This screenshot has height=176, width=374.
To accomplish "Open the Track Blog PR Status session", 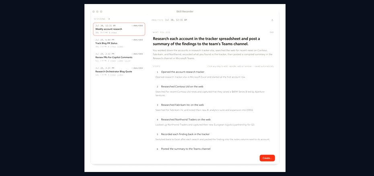I will [119, 43].
